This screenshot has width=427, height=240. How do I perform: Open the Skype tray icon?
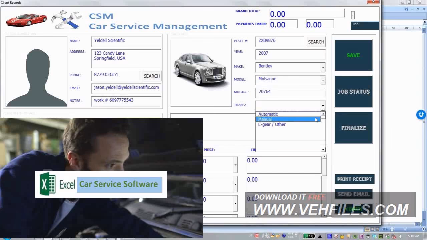click(x=374, y=236)
